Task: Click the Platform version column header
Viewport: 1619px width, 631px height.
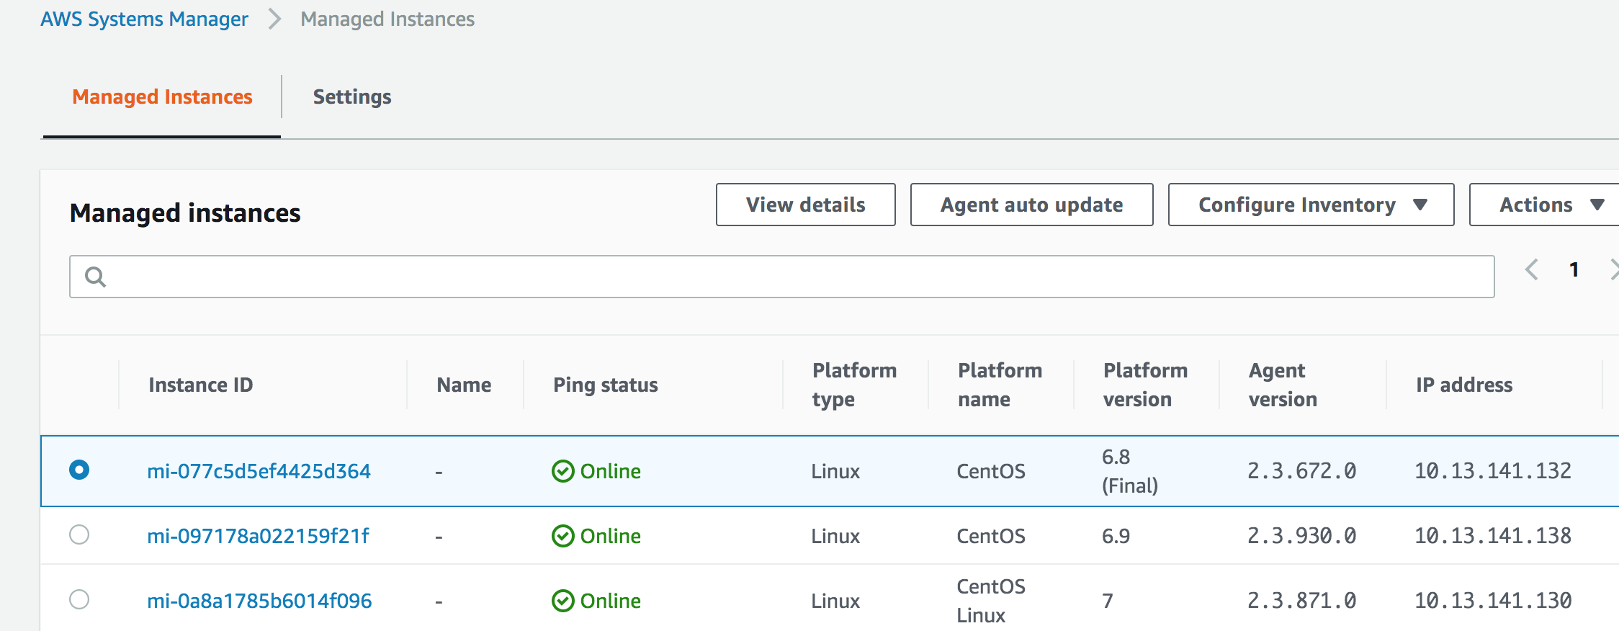Action: [x=1145, y=385]
